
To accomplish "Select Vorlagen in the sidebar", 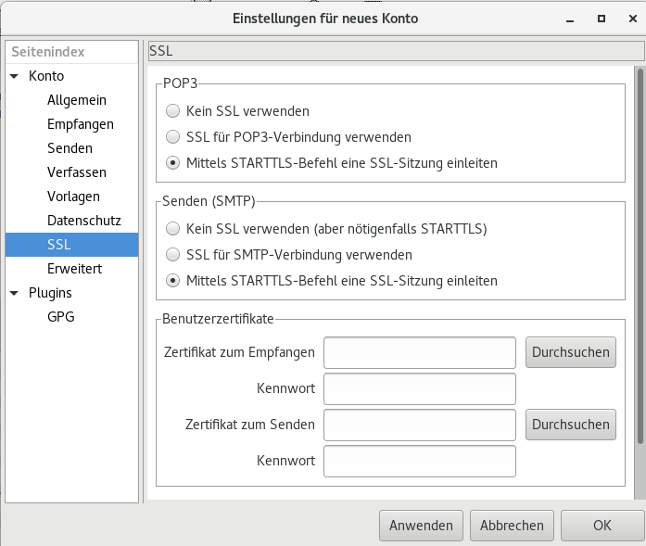I will [x=73, y=197].
